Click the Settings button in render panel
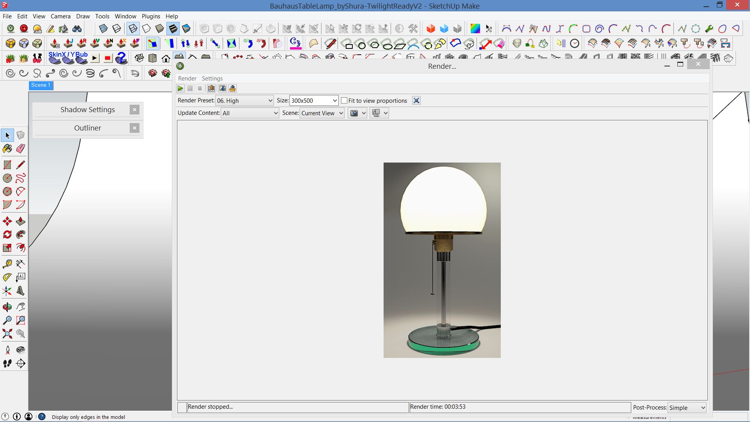750x422 pixels. 212,78
